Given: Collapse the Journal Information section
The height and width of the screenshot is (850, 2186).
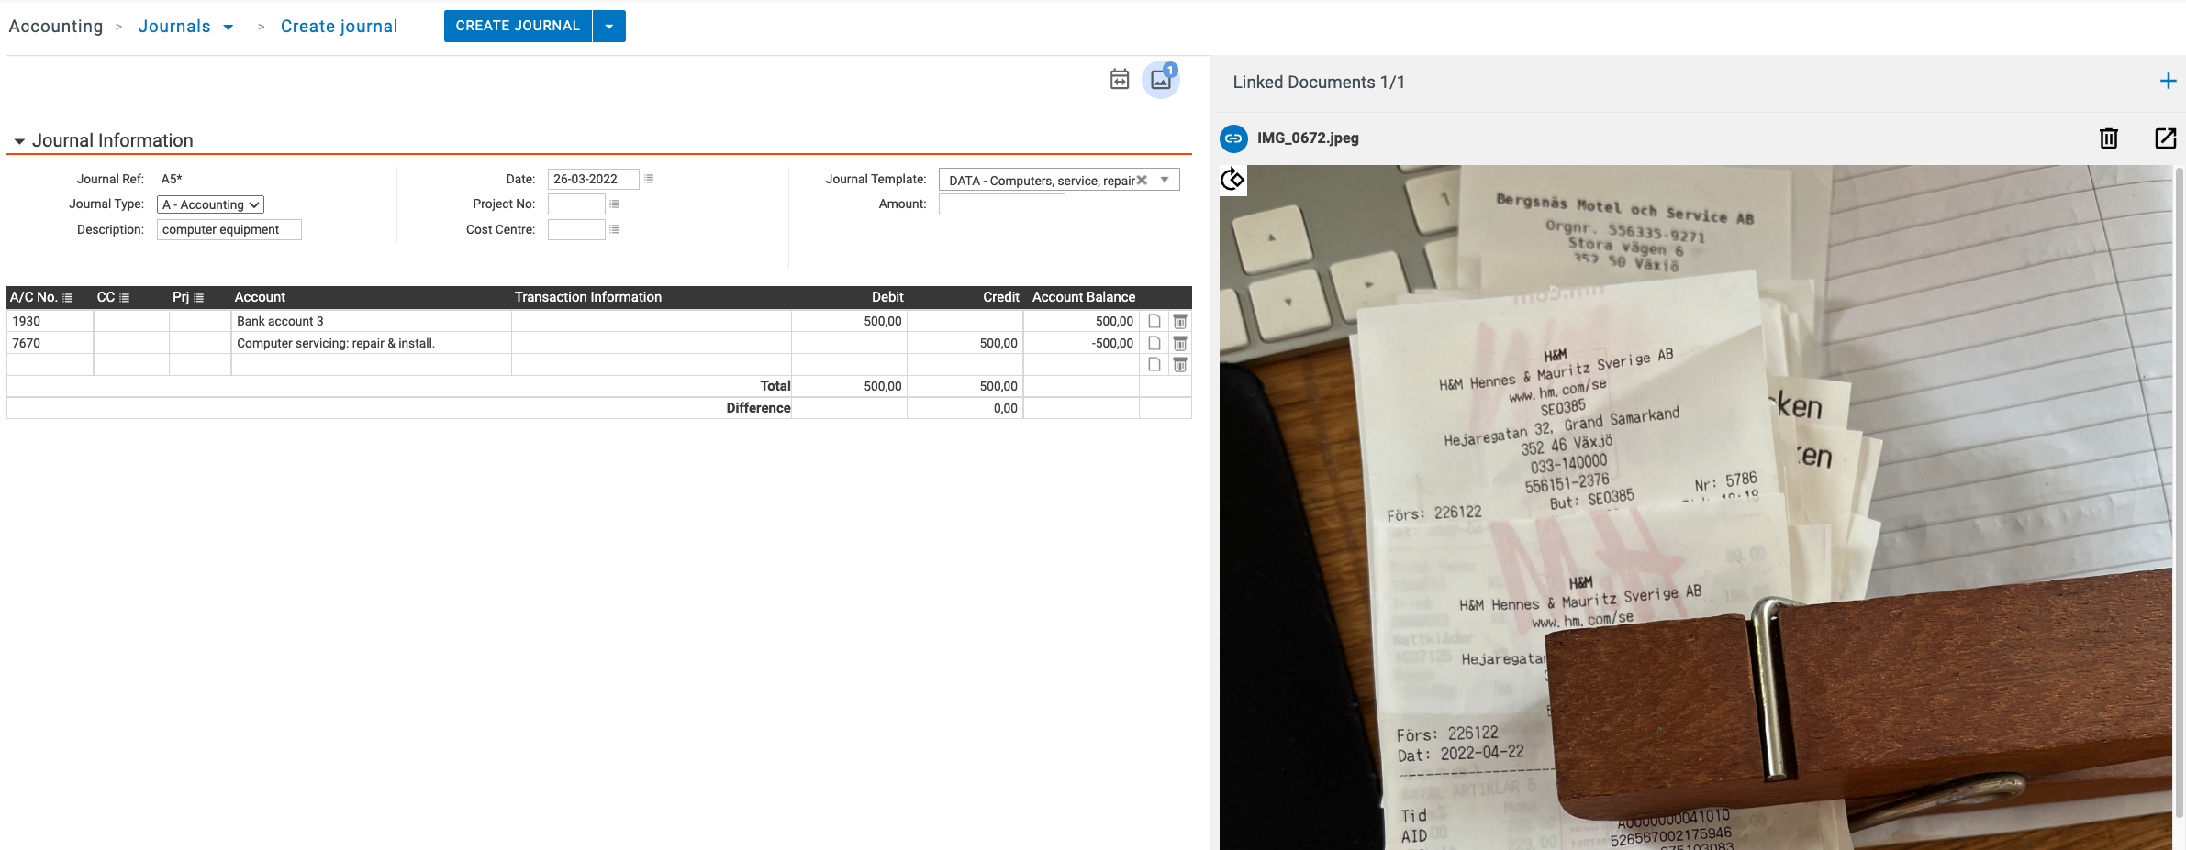Looking at the screenshot, I should [19, 141].
